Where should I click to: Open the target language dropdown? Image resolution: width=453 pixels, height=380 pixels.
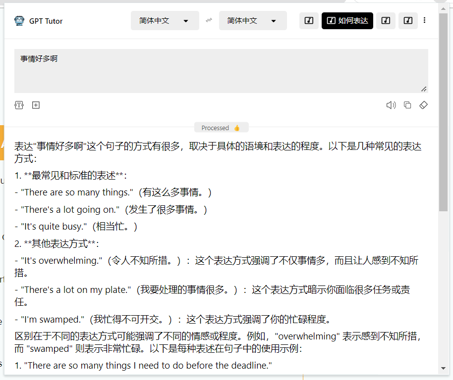[252, 21]
